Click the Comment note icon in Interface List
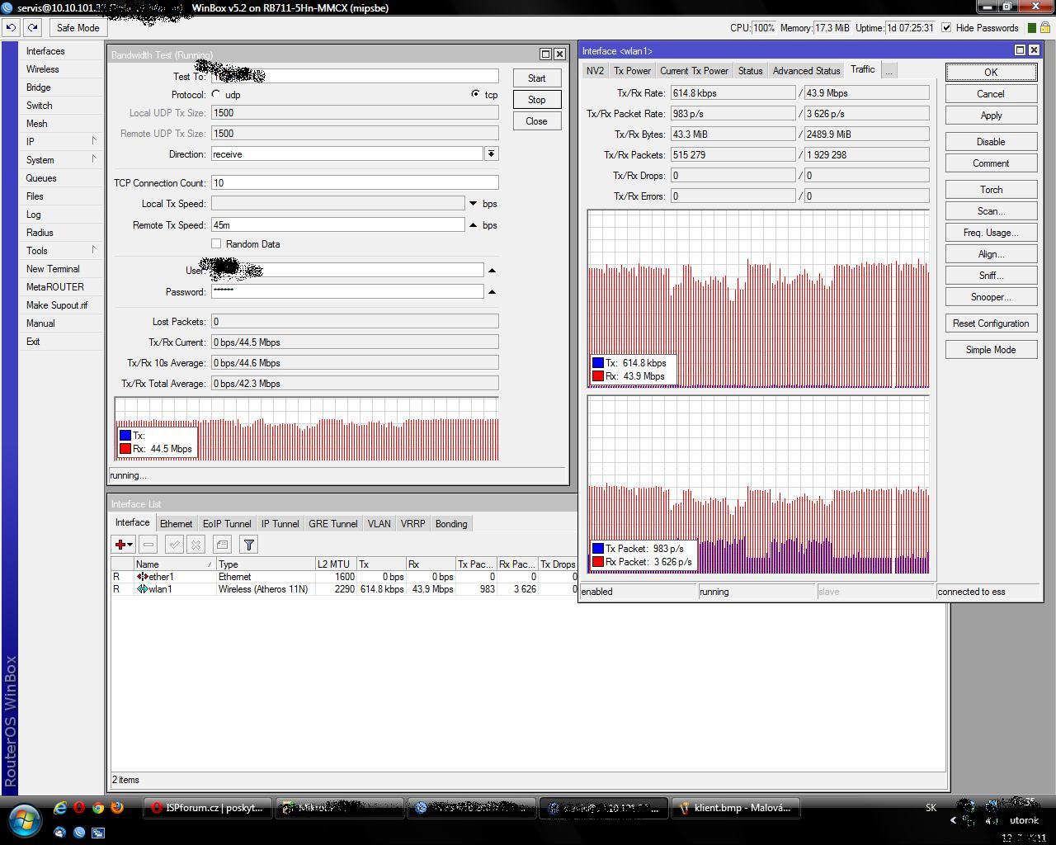Screen dimensions: 1056x845 tap(222, 545)
